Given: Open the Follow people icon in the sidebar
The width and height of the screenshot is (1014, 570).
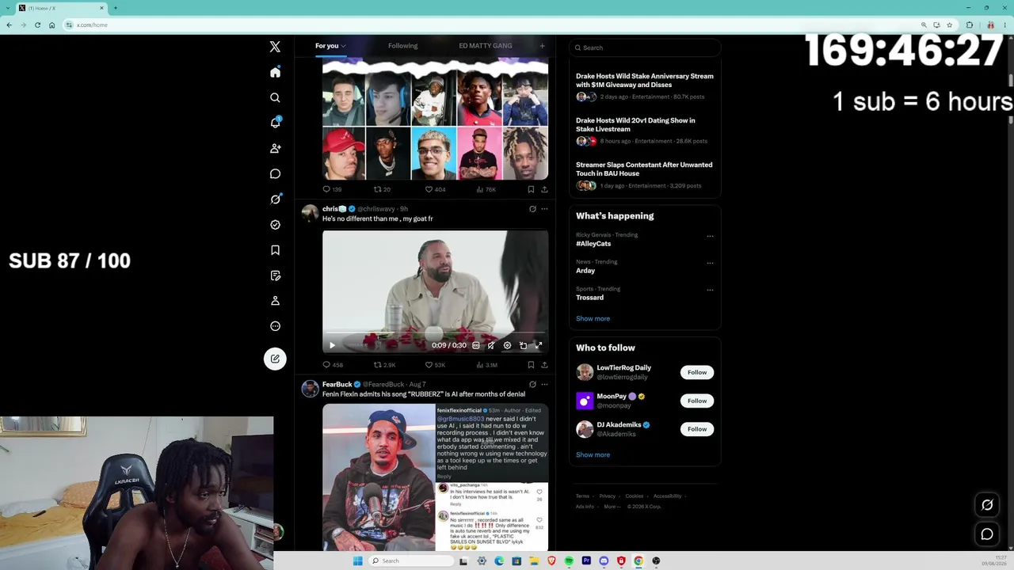Looking at the screenshot, I should [x=275, y=148].
